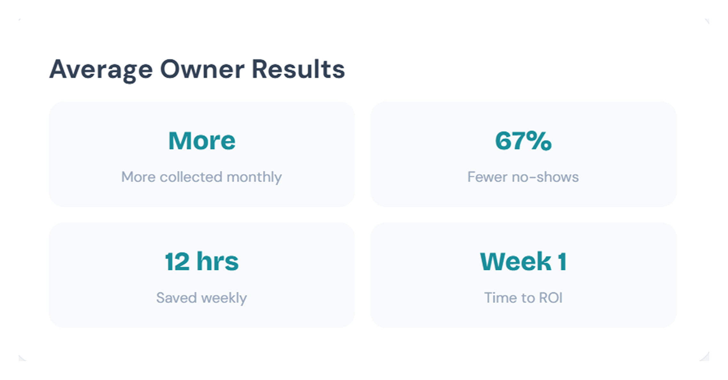Viewport: 728px width, 380px height.
Task: Select the "Saved weekly" caption
Action: 202,298
